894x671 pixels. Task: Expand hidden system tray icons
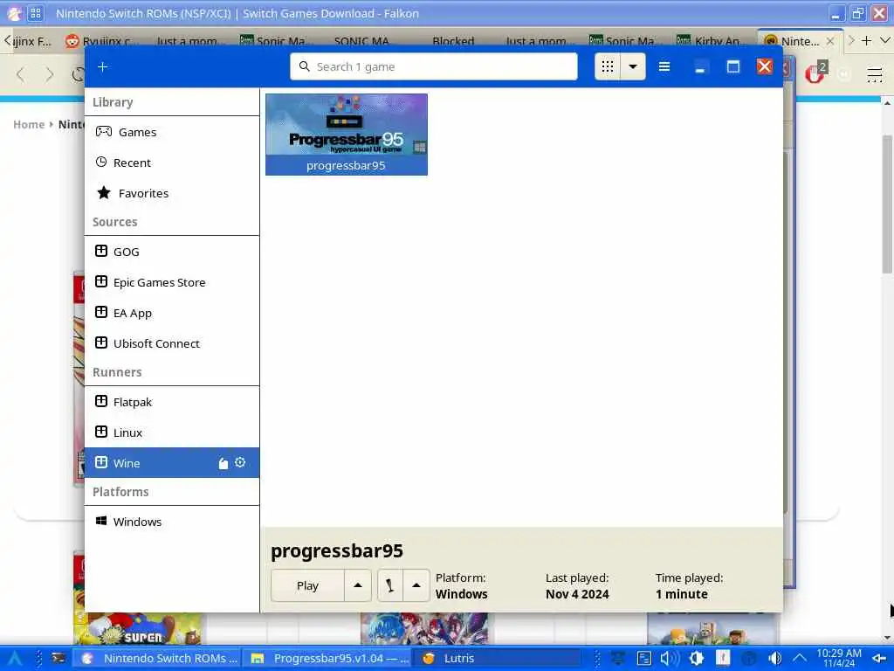pyautogui.click(x=800, y=659)
